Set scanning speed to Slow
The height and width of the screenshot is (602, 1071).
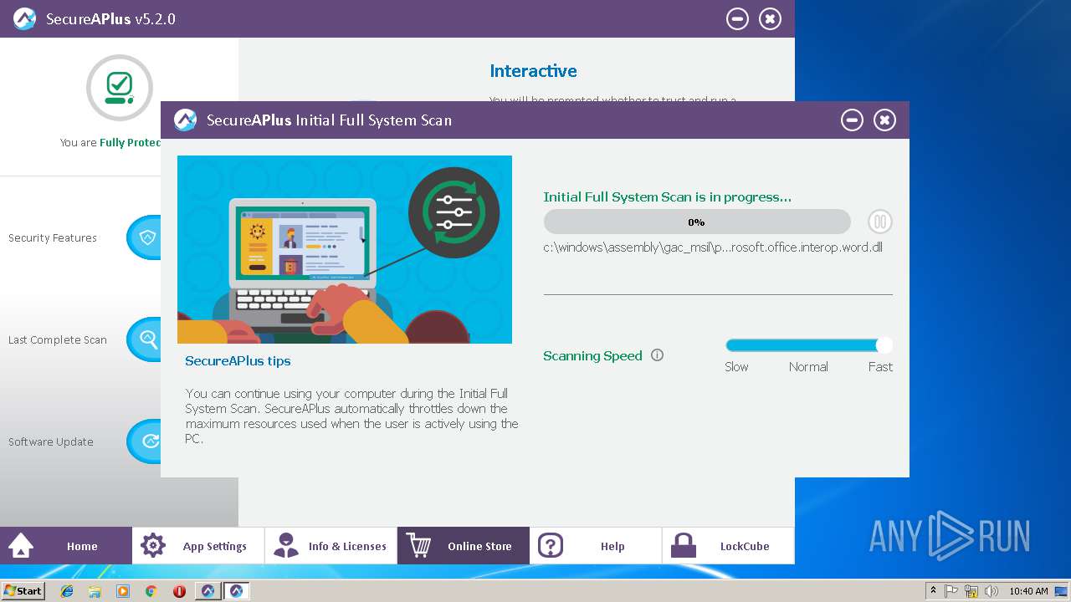736,367
